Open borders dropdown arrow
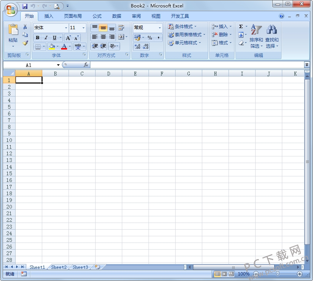Image resolution: width=313 pixels, height=281 pixels. [x=44, y=47]
